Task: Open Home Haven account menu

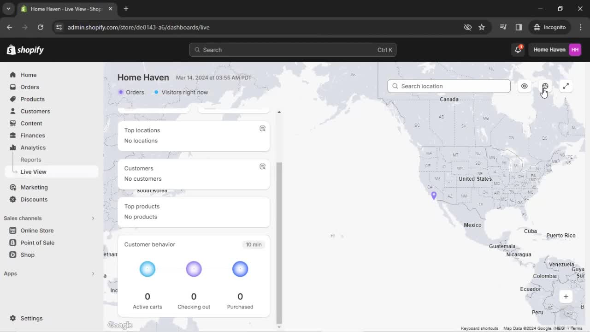Action: (x=557, y=50)
